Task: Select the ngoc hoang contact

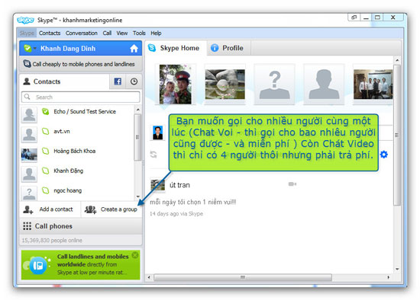Action: pyautogui.click(x=77, y=193)
